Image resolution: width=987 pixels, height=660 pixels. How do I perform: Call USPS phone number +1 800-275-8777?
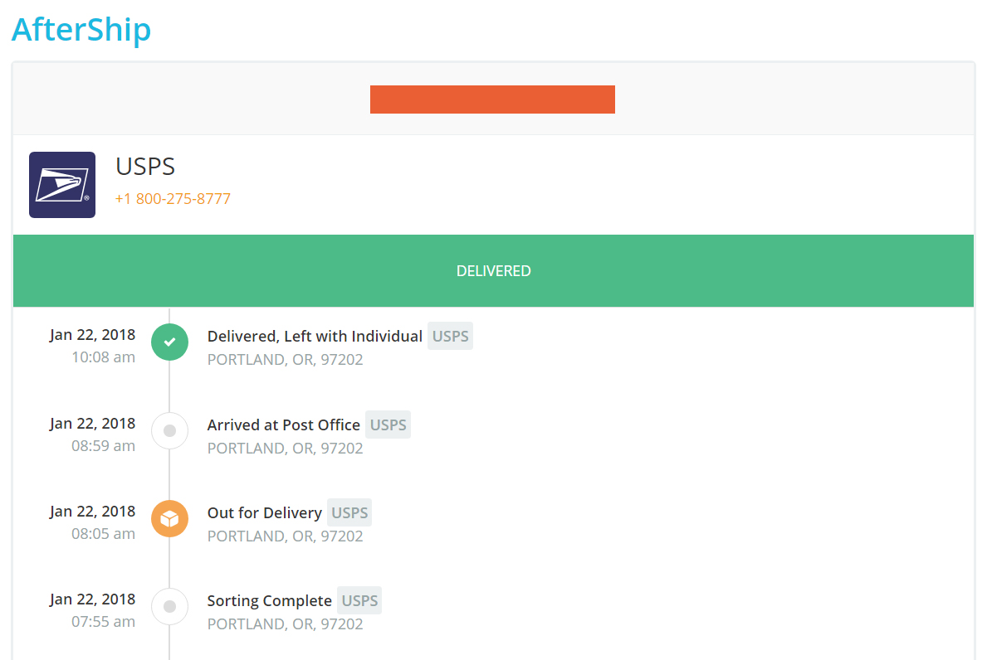173,199
